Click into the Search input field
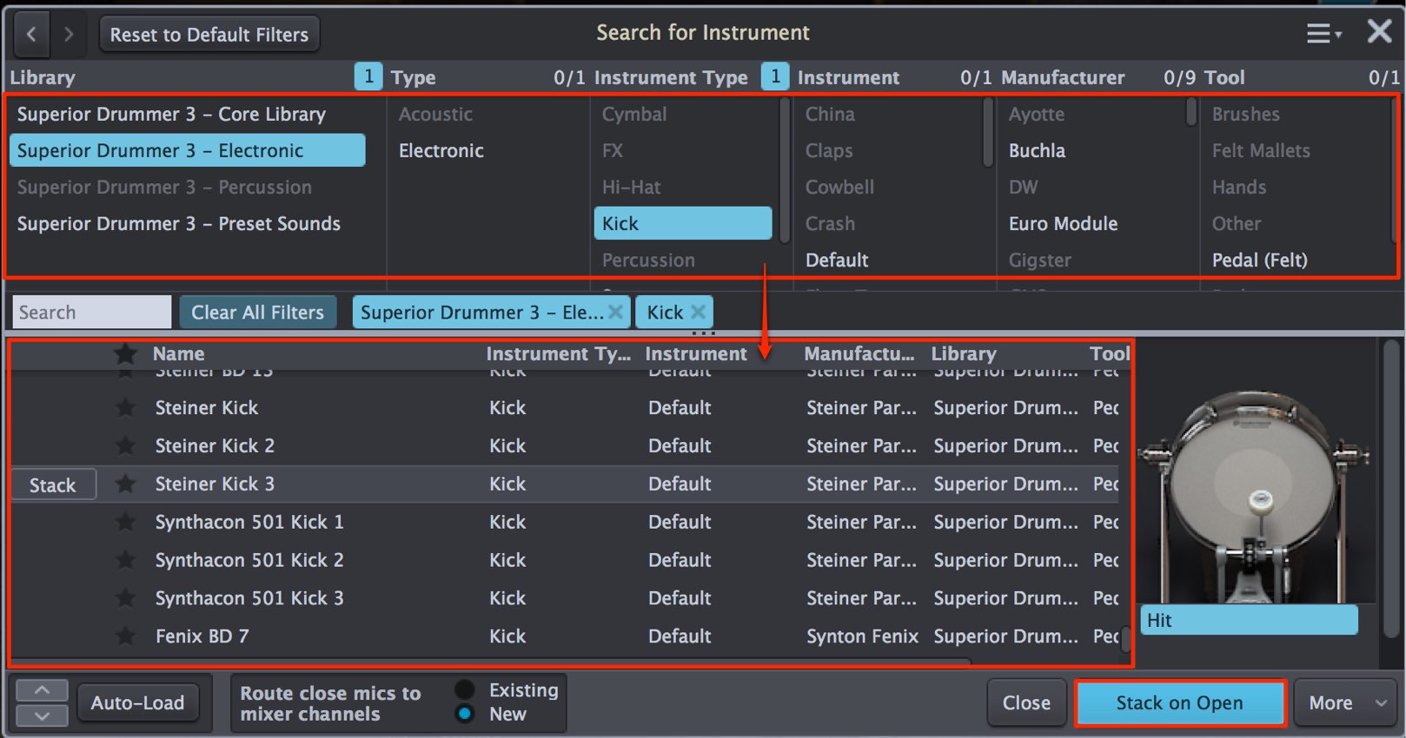The width and height of the screenshot is (1406, 738). coord(91,312)
